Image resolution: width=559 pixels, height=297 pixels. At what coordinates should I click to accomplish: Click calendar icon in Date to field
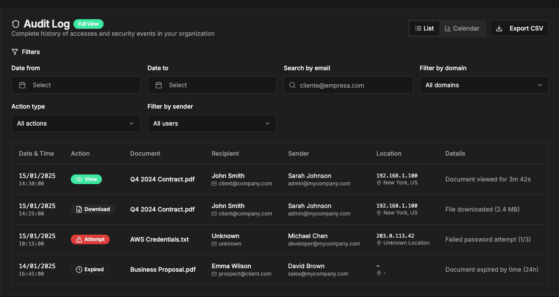coord(159,85)
